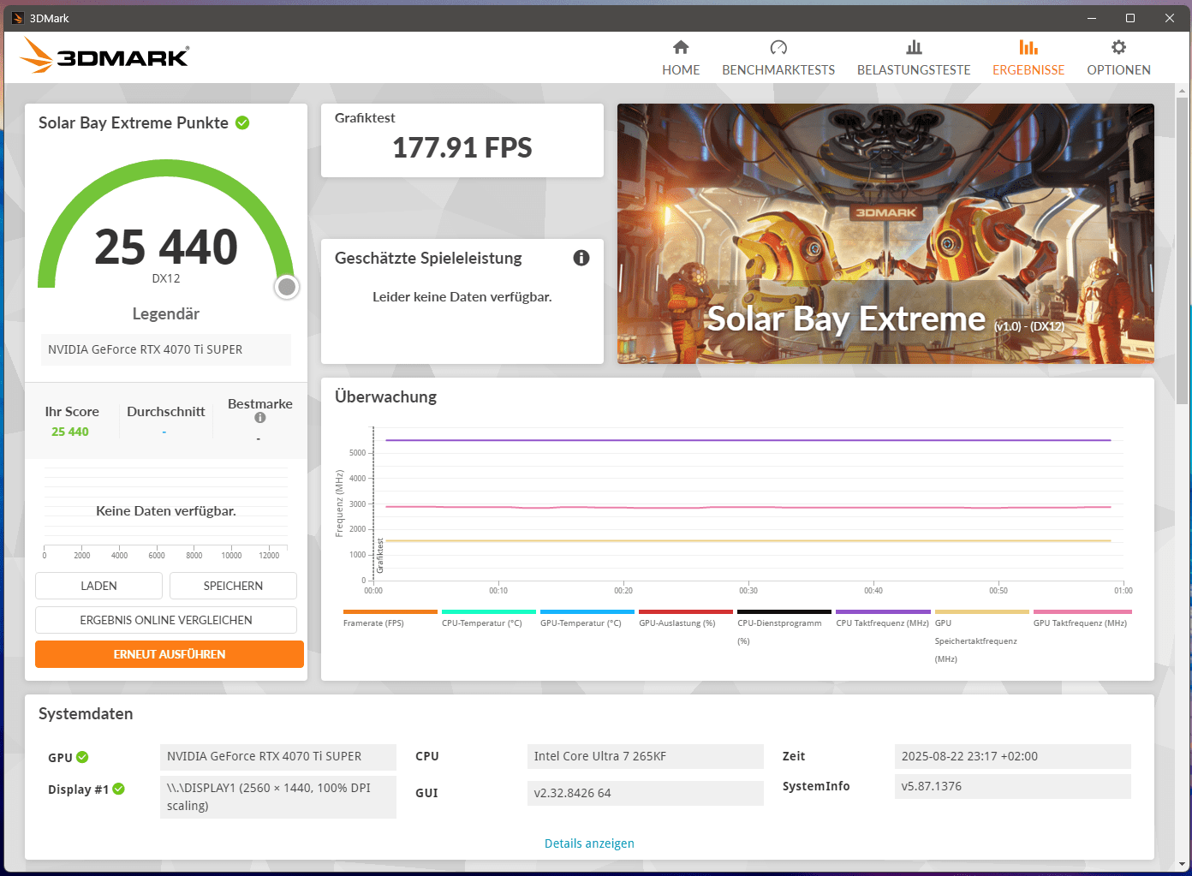
Task: Click the Legendär rating label
Action: point(166,313)
